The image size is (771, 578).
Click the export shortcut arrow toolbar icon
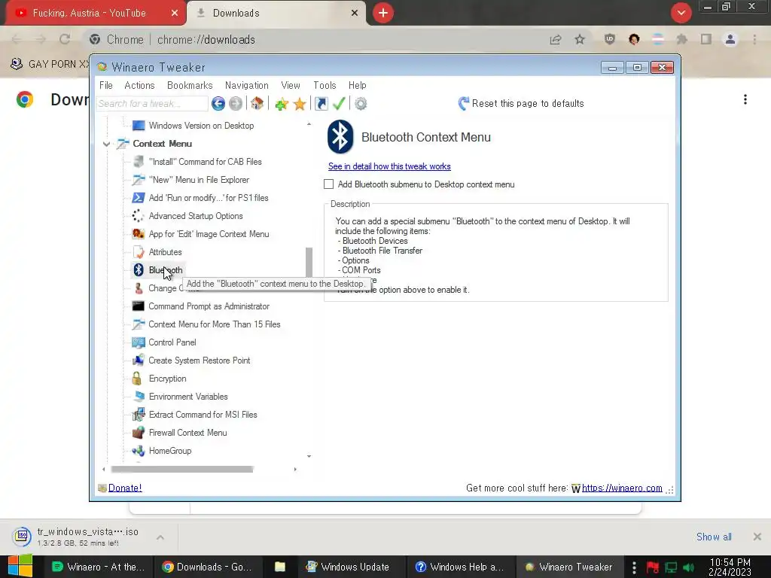pyautogui.click(x=321, y=104)
